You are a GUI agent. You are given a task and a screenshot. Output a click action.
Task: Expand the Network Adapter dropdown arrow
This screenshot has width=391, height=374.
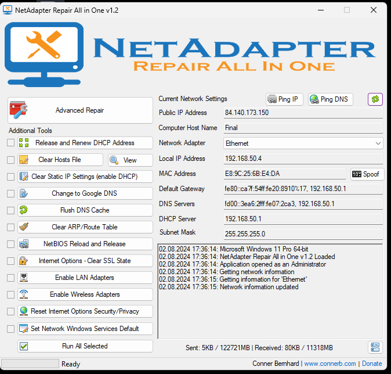pyautogui.click(x=378, y=143)
